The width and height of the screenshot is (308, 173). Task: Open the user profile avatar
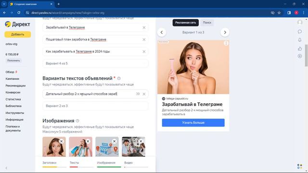(x=300, y=23)
